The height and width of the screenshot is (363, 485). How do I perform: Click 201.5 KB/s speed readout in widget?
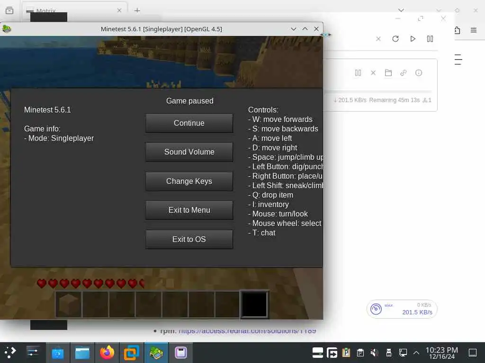click(x=417, y=312)
